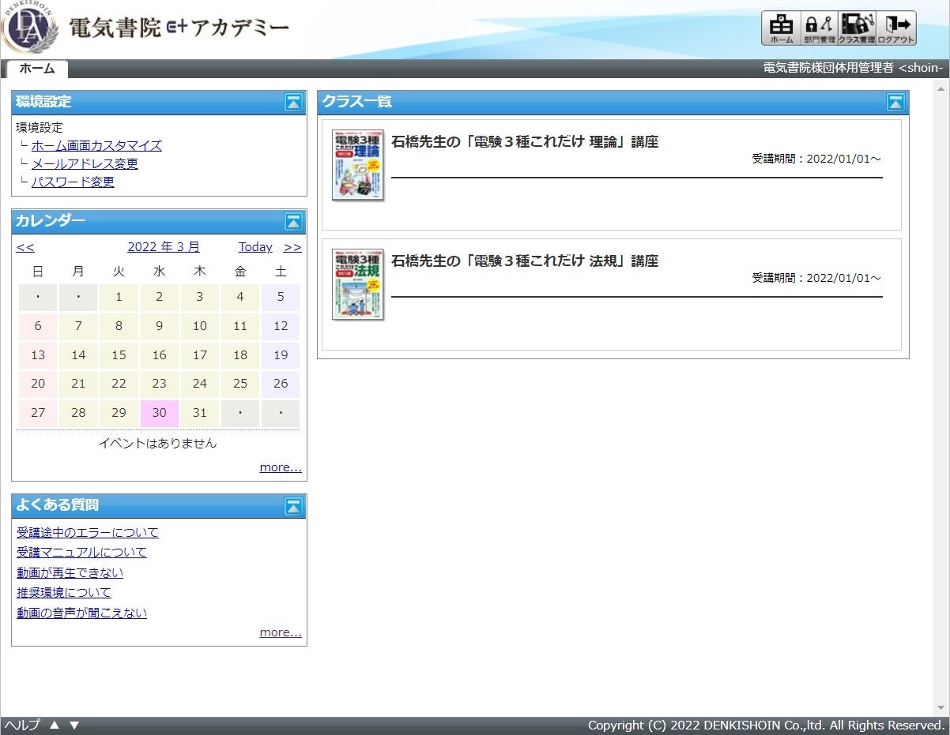Go to next month with the >> control

pyautogui.click(x=292, y=246)
